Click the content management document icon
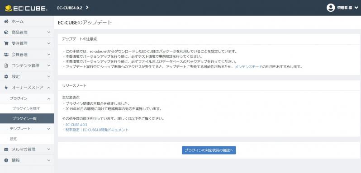The width and height of the screenshot is (361, 173). (x=6, y=65)
